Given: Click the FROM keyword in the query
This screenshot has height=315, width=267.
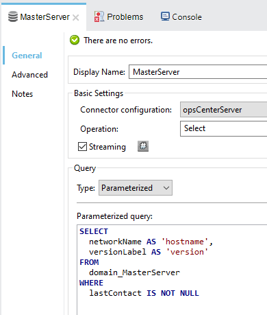Looking at the screenshot, I should (89, 262).
